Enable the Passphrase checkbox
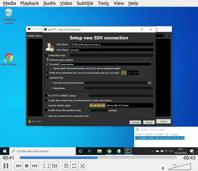The height and width of the screenshot is (171, 198). pyautogui.click(x=51, y=88)
